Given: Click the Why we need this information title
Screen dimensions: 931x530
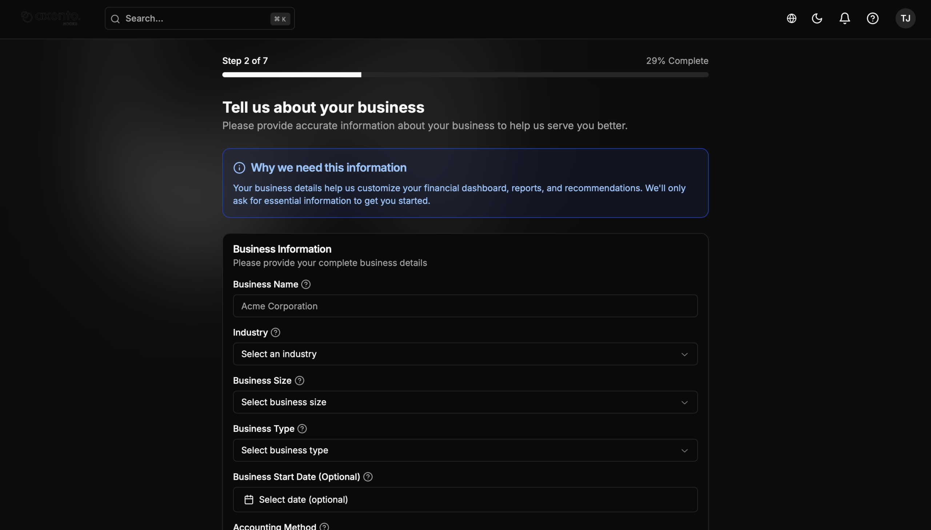Looking at the screenshot, I should (328, 168).
